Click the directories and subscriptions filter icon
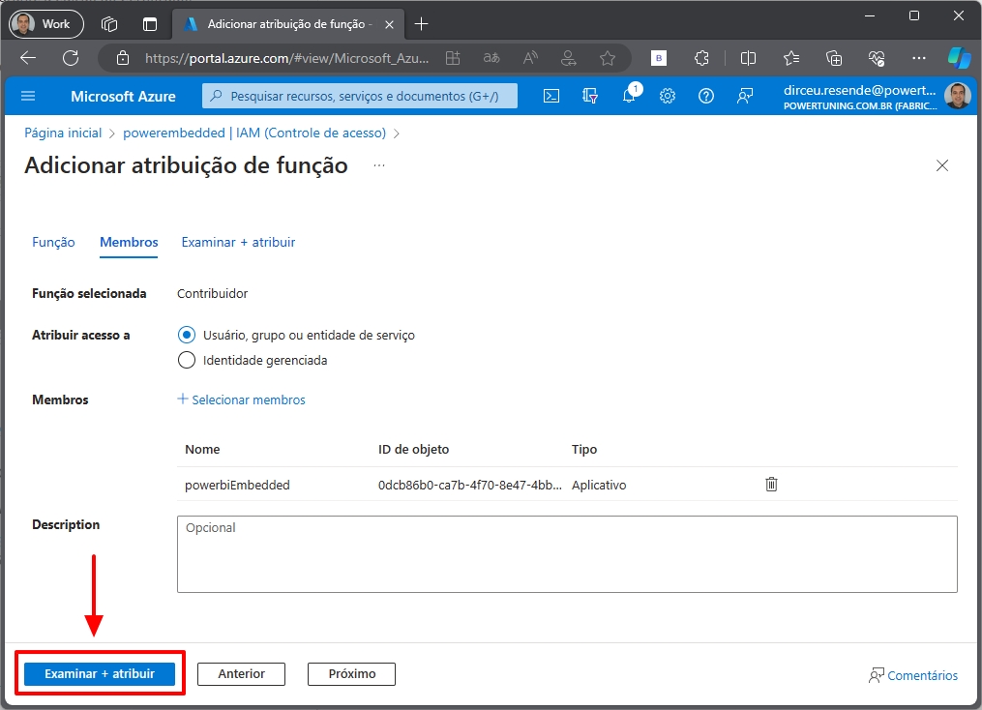Viewport: 982px width, 710px height. [590, 96]
